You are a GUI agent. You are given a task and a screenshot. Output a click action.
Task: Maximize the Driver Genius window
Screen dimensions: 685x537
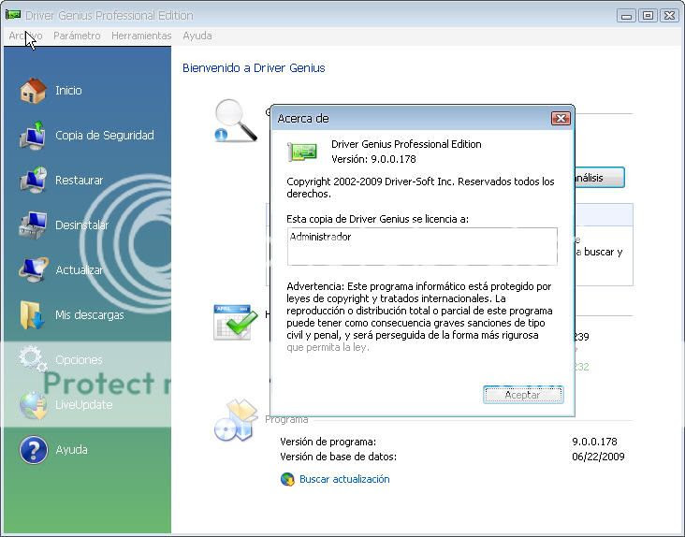[x=648, y=16]
